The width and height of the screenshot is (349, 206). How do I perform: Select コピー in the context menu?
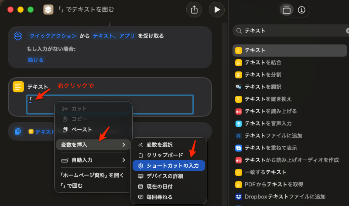click(93, 119)
